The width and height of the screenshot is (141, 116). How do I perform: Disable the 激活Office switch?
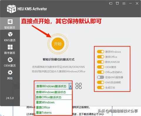pos(100,57)
